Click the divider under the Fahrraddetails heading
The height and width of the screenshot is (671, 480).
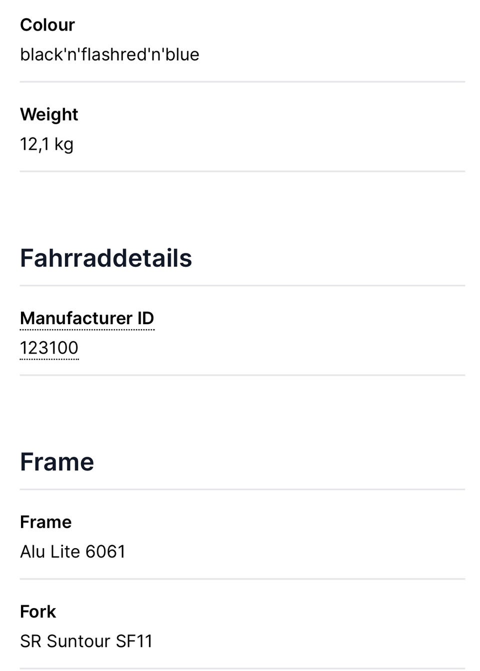coord(242,286)
